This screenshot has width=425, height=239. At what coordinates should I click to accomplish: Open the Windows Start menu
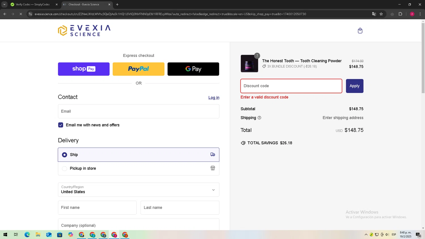click(x=5, y=235)
